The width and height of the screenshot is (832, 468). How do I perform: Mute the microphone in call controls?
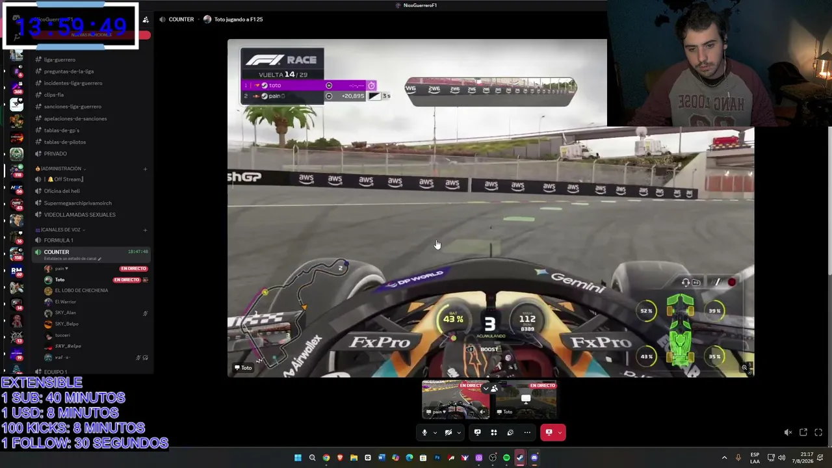click(x=424, y=432)
